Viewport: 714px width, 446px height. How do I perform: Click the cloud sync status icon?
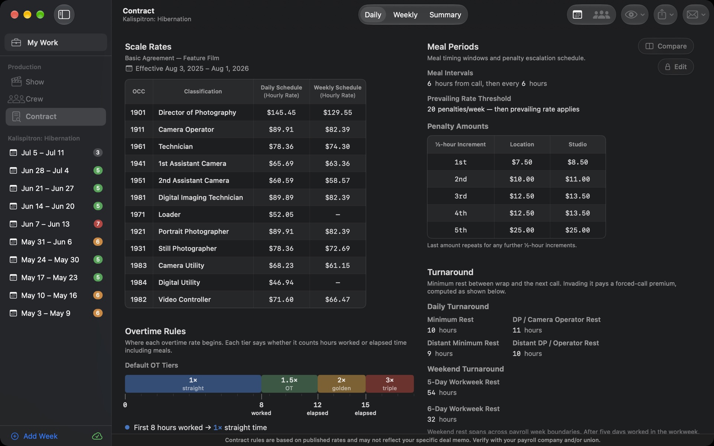tap(97, 436)
